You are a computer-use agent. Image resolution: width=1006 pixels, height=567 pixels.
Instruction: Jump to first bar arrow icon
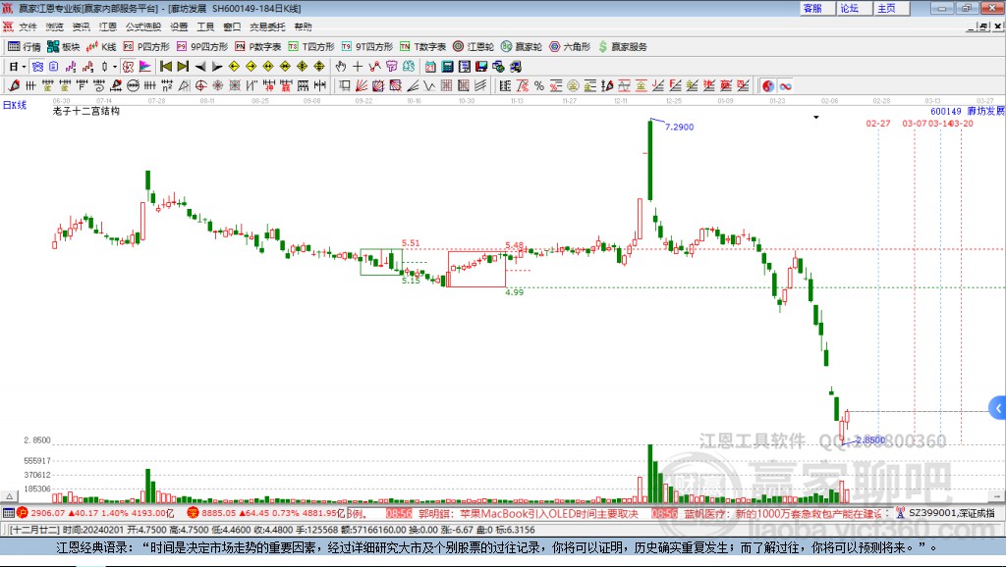[166, 67]
